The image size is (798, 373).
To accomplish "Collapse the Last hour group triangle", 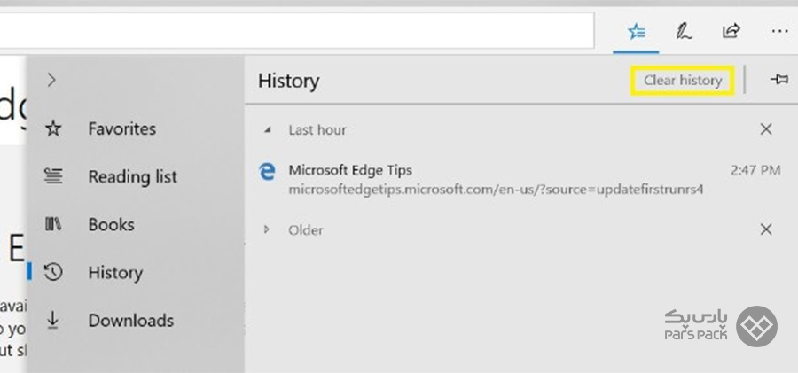I will tap(267, 130).
